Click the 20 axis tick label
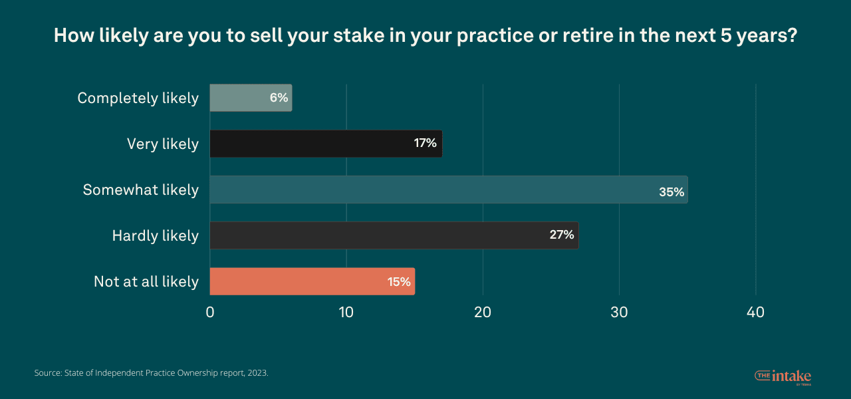This screenshot has height=399, width=851. tap(483, 312)
